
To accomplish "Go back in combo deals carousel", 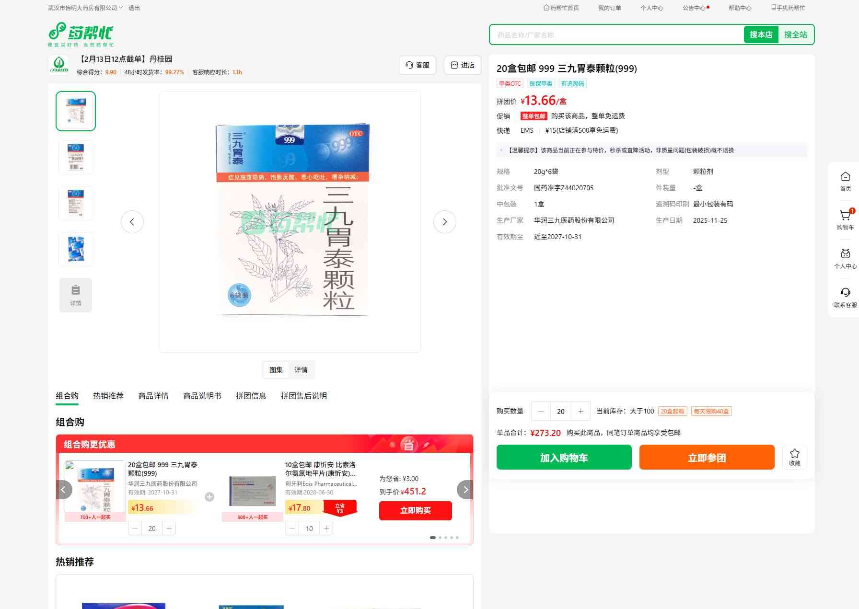I will [64, 490].
